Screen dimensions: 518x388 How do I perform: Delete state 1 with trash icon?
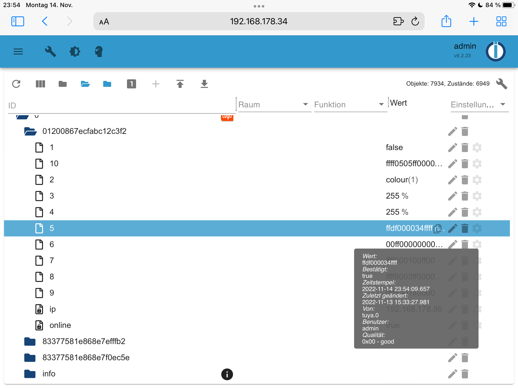tap(465, 148)
